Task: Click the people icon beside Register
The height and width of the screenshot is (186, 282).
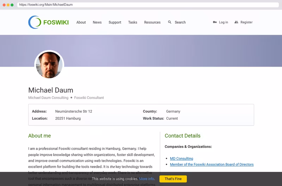Action: click(x=236, y=22)
